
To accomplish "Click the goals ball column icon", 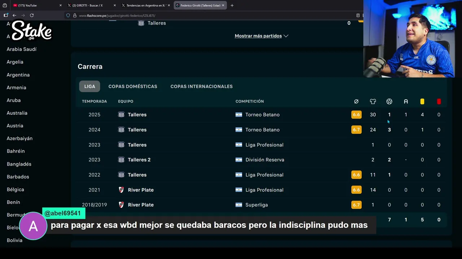I will [x=389, y=101].
